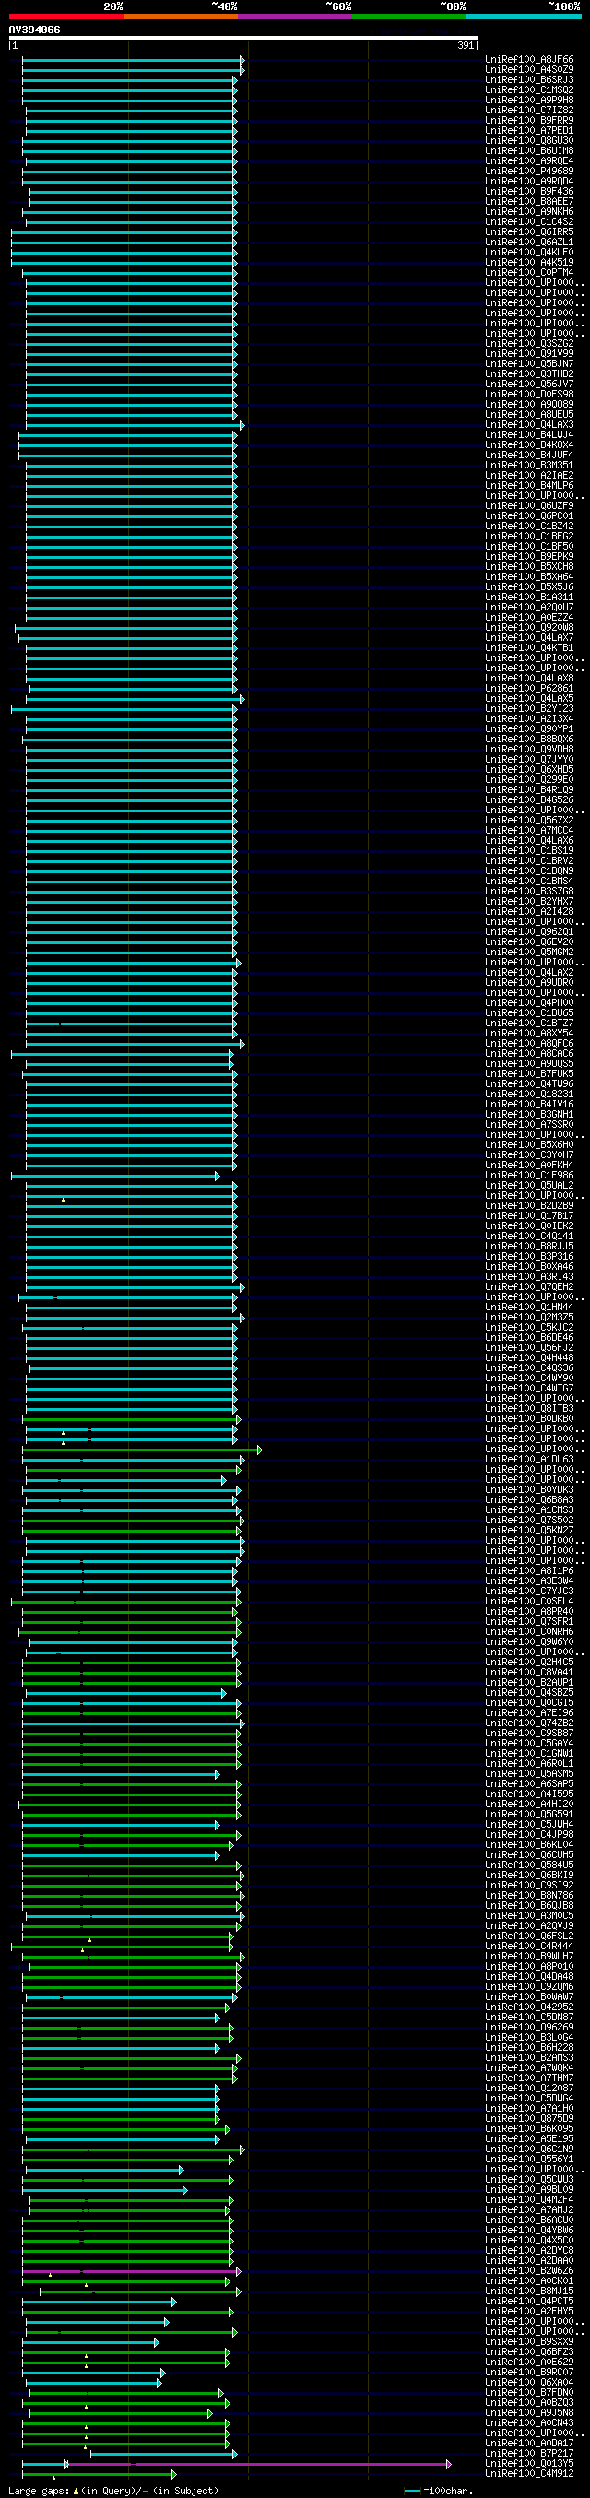Select hit label UniRef100_Q61RR5
This screenshot has height=2498, width=590.
click(x=529, y=232)
